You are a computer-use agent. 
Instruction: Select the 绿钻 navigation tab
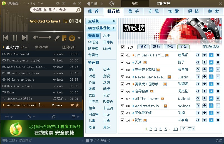(x=194, y=11)
